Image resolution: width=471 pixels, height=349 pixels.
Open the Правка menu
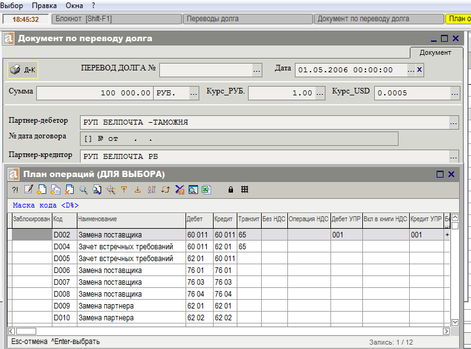click(44, 6)
